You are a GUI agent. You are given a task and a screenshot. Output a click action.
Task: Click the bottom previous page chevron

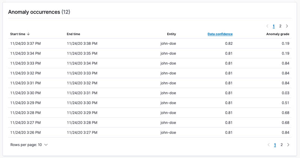[268, 145]
